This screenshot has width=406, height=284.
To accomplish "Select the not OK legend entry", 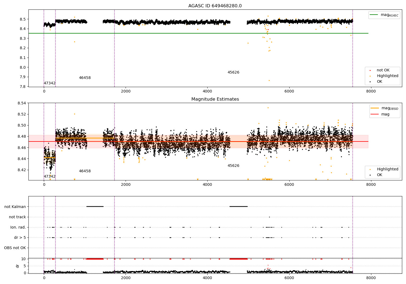I will click(x=383, y=70).
